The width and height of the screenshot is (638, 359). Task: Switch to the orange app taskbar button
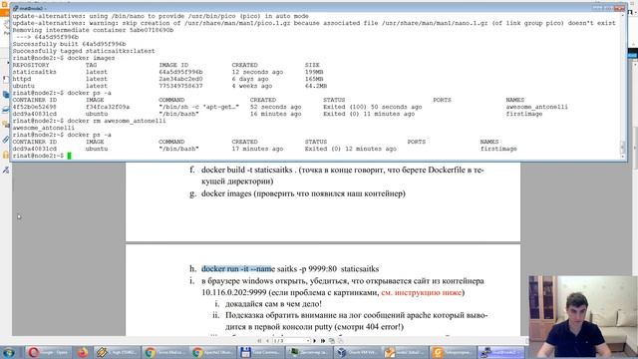click(x=453, y=352)
